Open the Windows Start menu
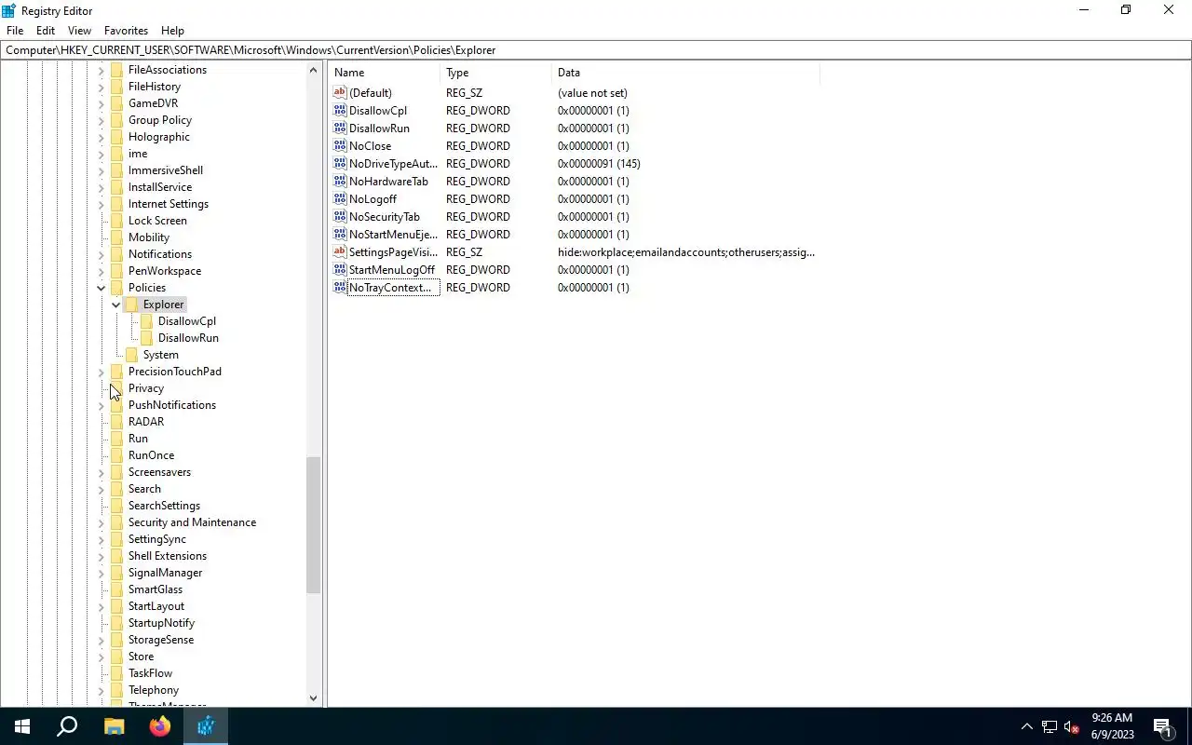Viewport: 1192px width, 745px height. click(x=22, y=726)
